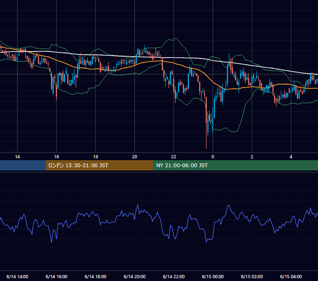
Task: Click the 20 hour label on price chart axis
Action: click(135, 157)
